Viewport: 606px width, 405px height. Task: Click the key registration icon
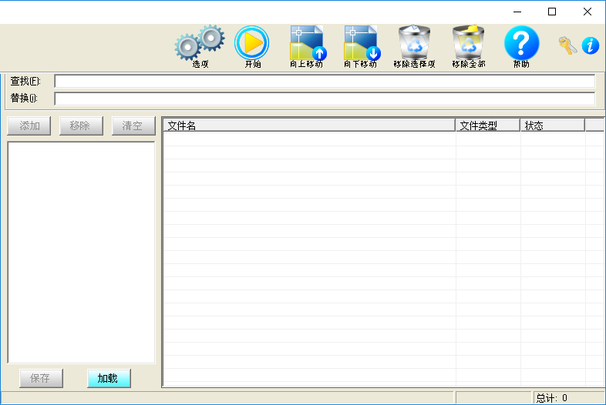(567, 45)
